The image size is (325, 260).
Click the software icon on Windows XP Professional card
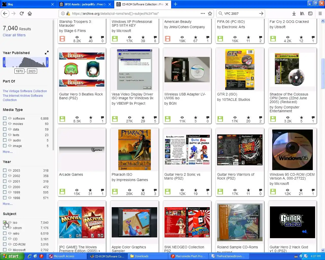pyautogui.click(x=115, y=39)
